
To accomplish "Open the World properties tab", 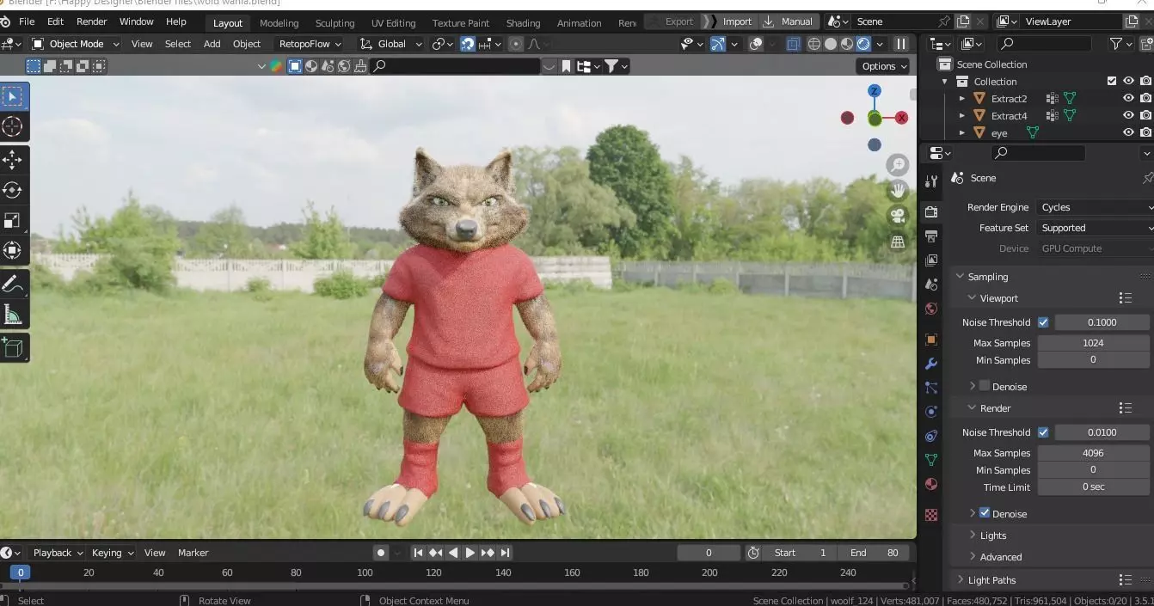I will click(931, 309).
